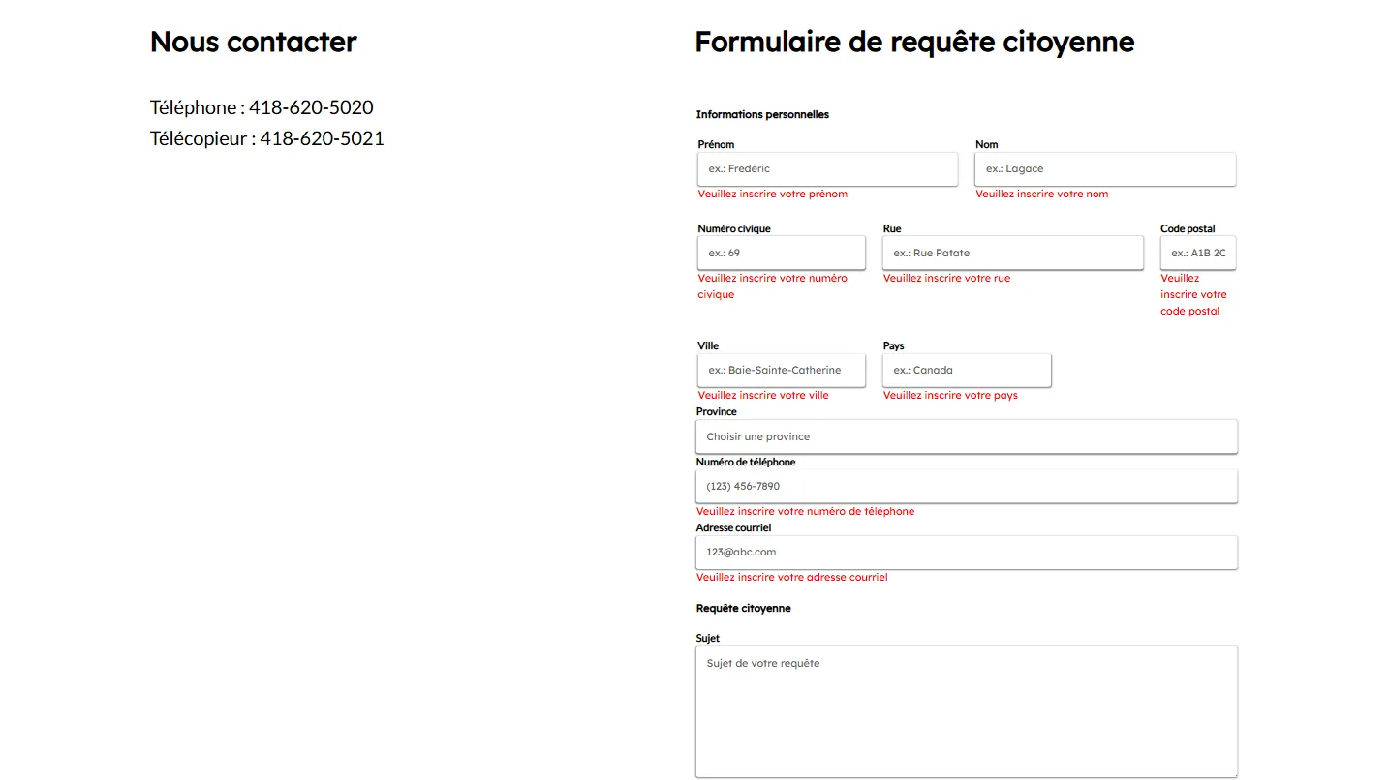Click the 'Veuillez inscrire votre adresse courriel' error
The height and width of the screenshot is (780, 1389).
pos(791,578)
